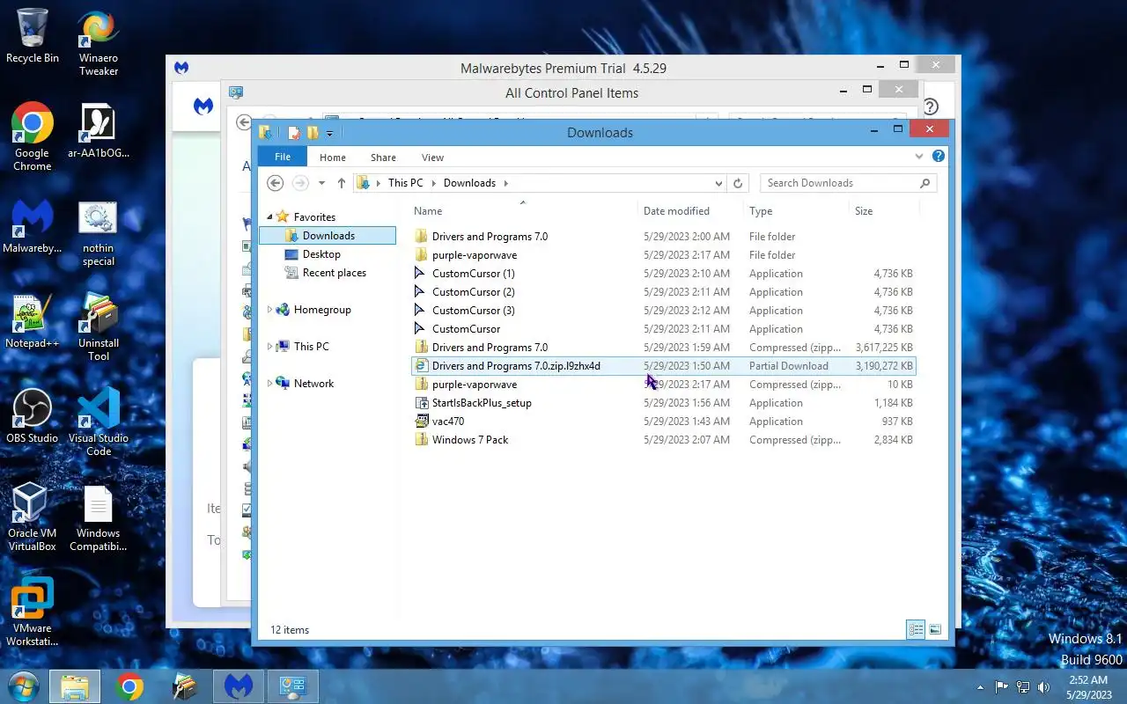Image resolution: width=1127 pixels, height=704 pixels.
Task: Select Oracle VM VirtualBox desktop icon
Action: pos(33,517)
